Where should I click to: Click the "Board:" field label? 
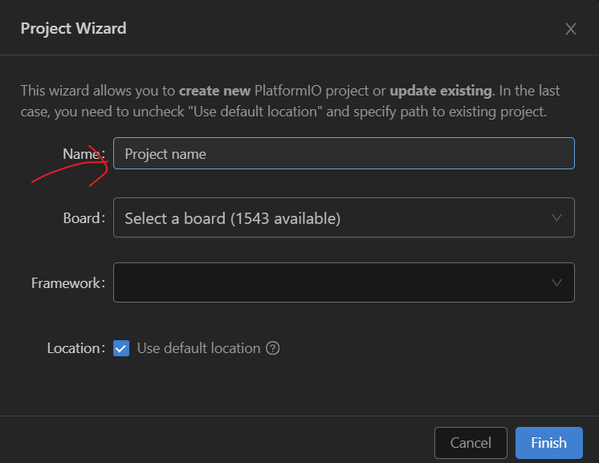pos(84,217)
